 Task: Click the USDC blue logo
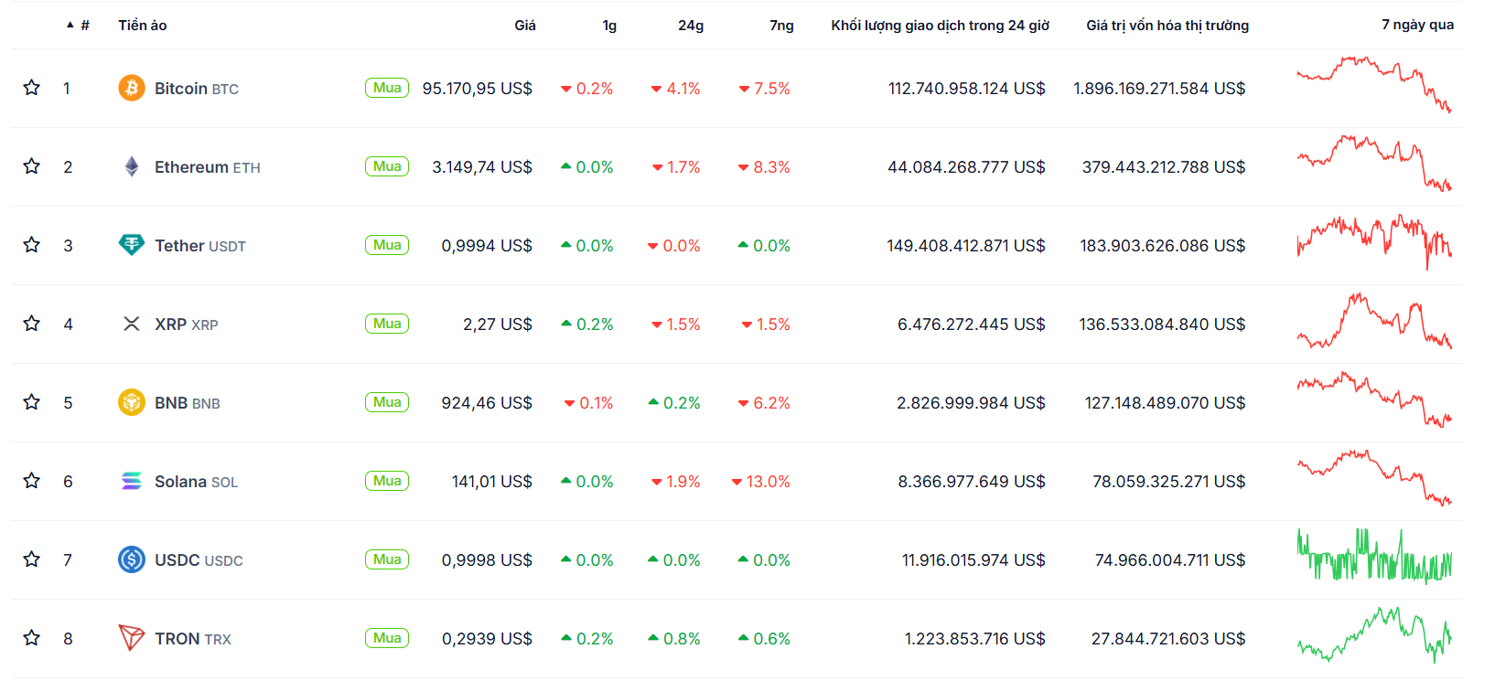tap(132, 559)
